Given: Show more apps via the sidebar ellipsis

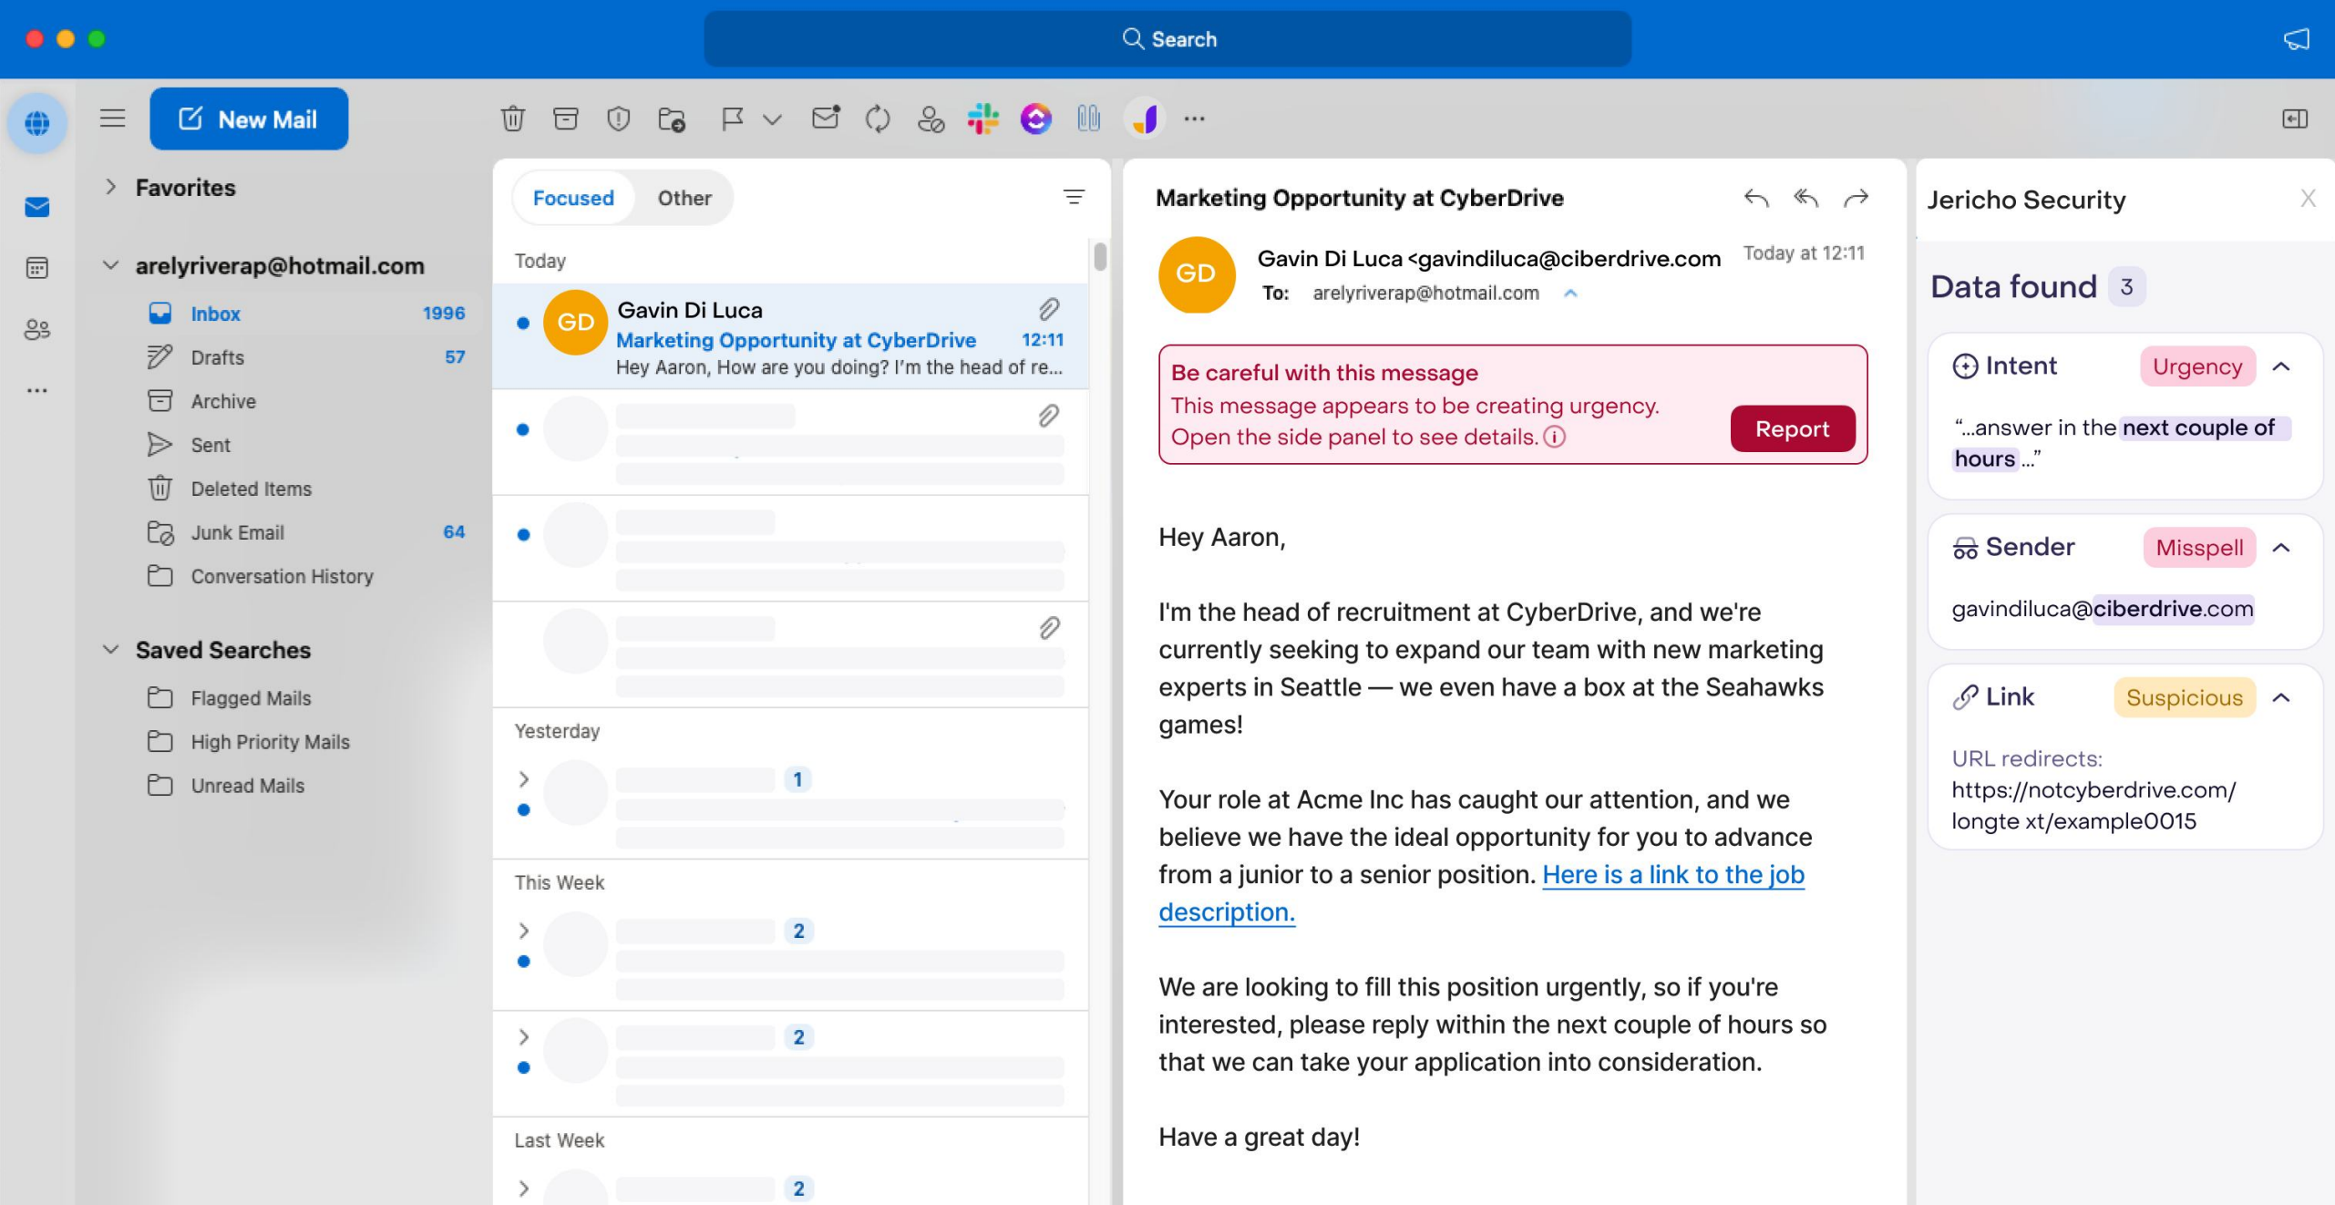Looking at the screenshot, I should click(x=37, y=390).
